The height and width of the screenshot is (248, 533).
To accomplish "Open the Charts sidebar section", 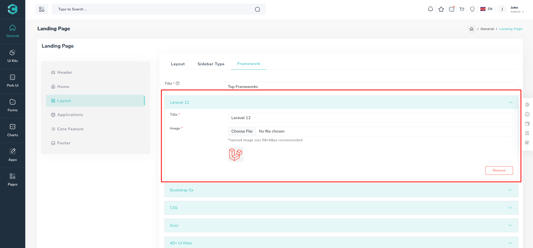I will coord(13,130).
